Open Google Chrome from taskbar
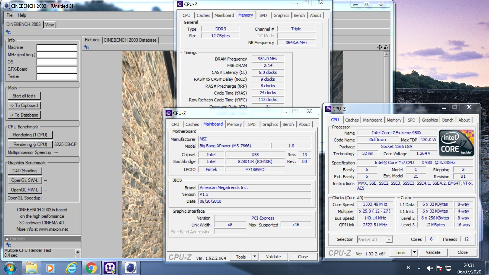Viewport: 489px width, 275px height. (91, 268)
